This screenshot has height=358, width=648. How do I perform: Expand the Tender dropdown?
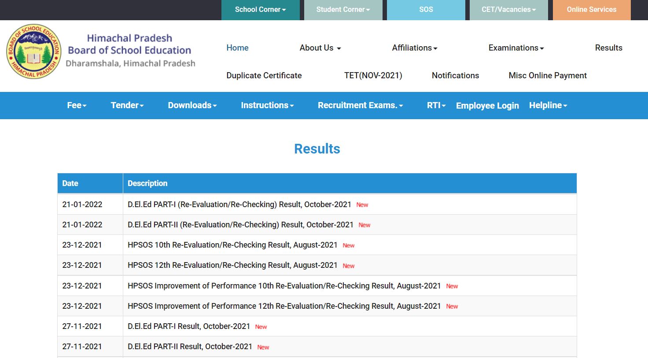click(127, 106)
